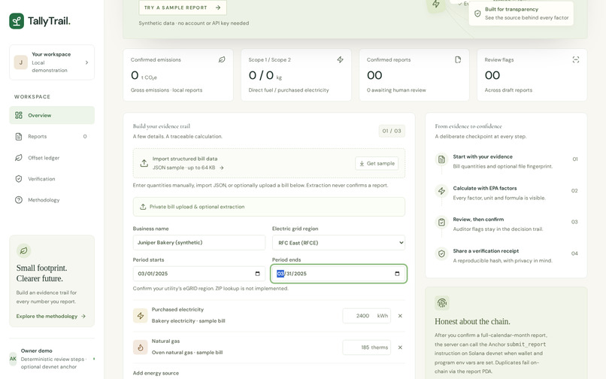
Task: Click the leaf icon in Small footprint card
Action: point(23,250)
